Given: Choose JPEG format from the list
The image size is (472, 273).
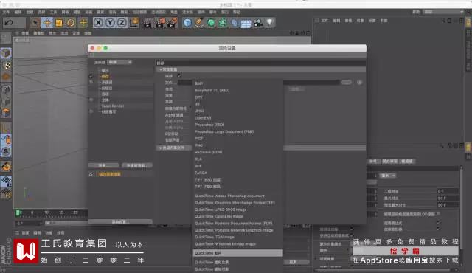Looking at the screenshot, I should pos(199,111).
